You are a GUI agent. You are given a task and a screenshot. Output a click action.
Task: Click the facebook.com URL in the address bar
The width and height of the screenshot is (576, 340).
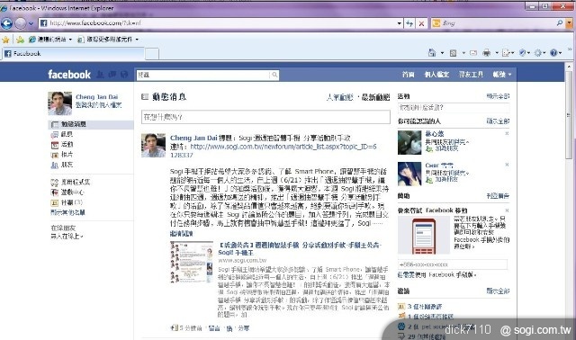point(95,23)
